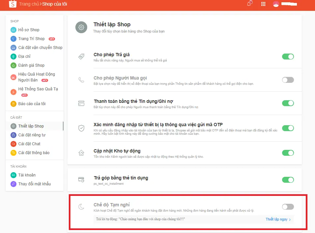The width and height of the screenshot is (315, 233).
Task: Open Cài đặt vận chuyển Shop
Action: 40,48
